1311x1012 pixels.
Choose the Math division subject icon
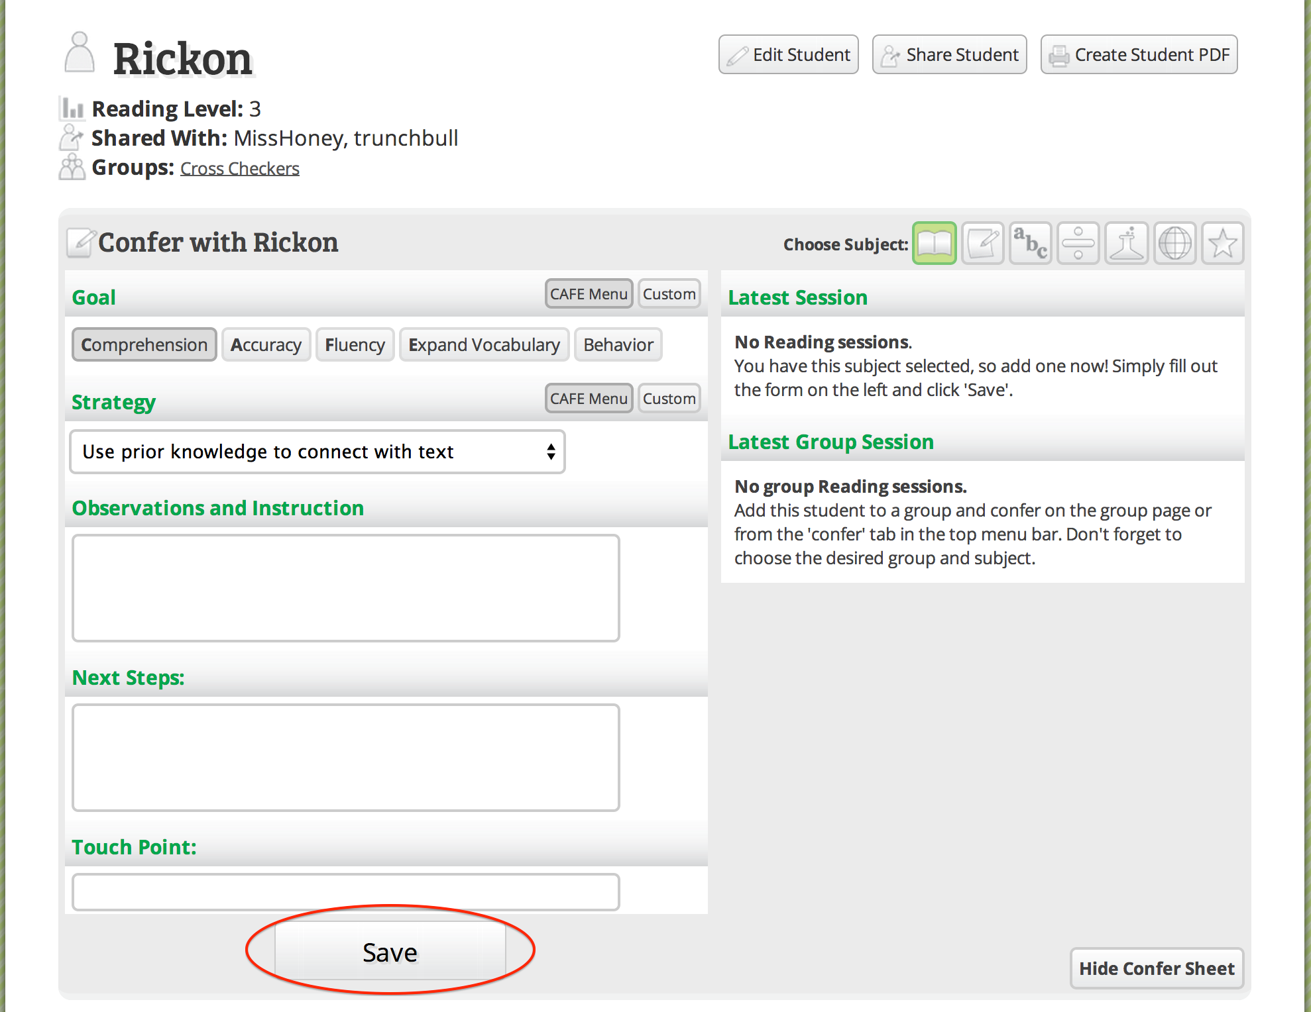(1078, 244)
